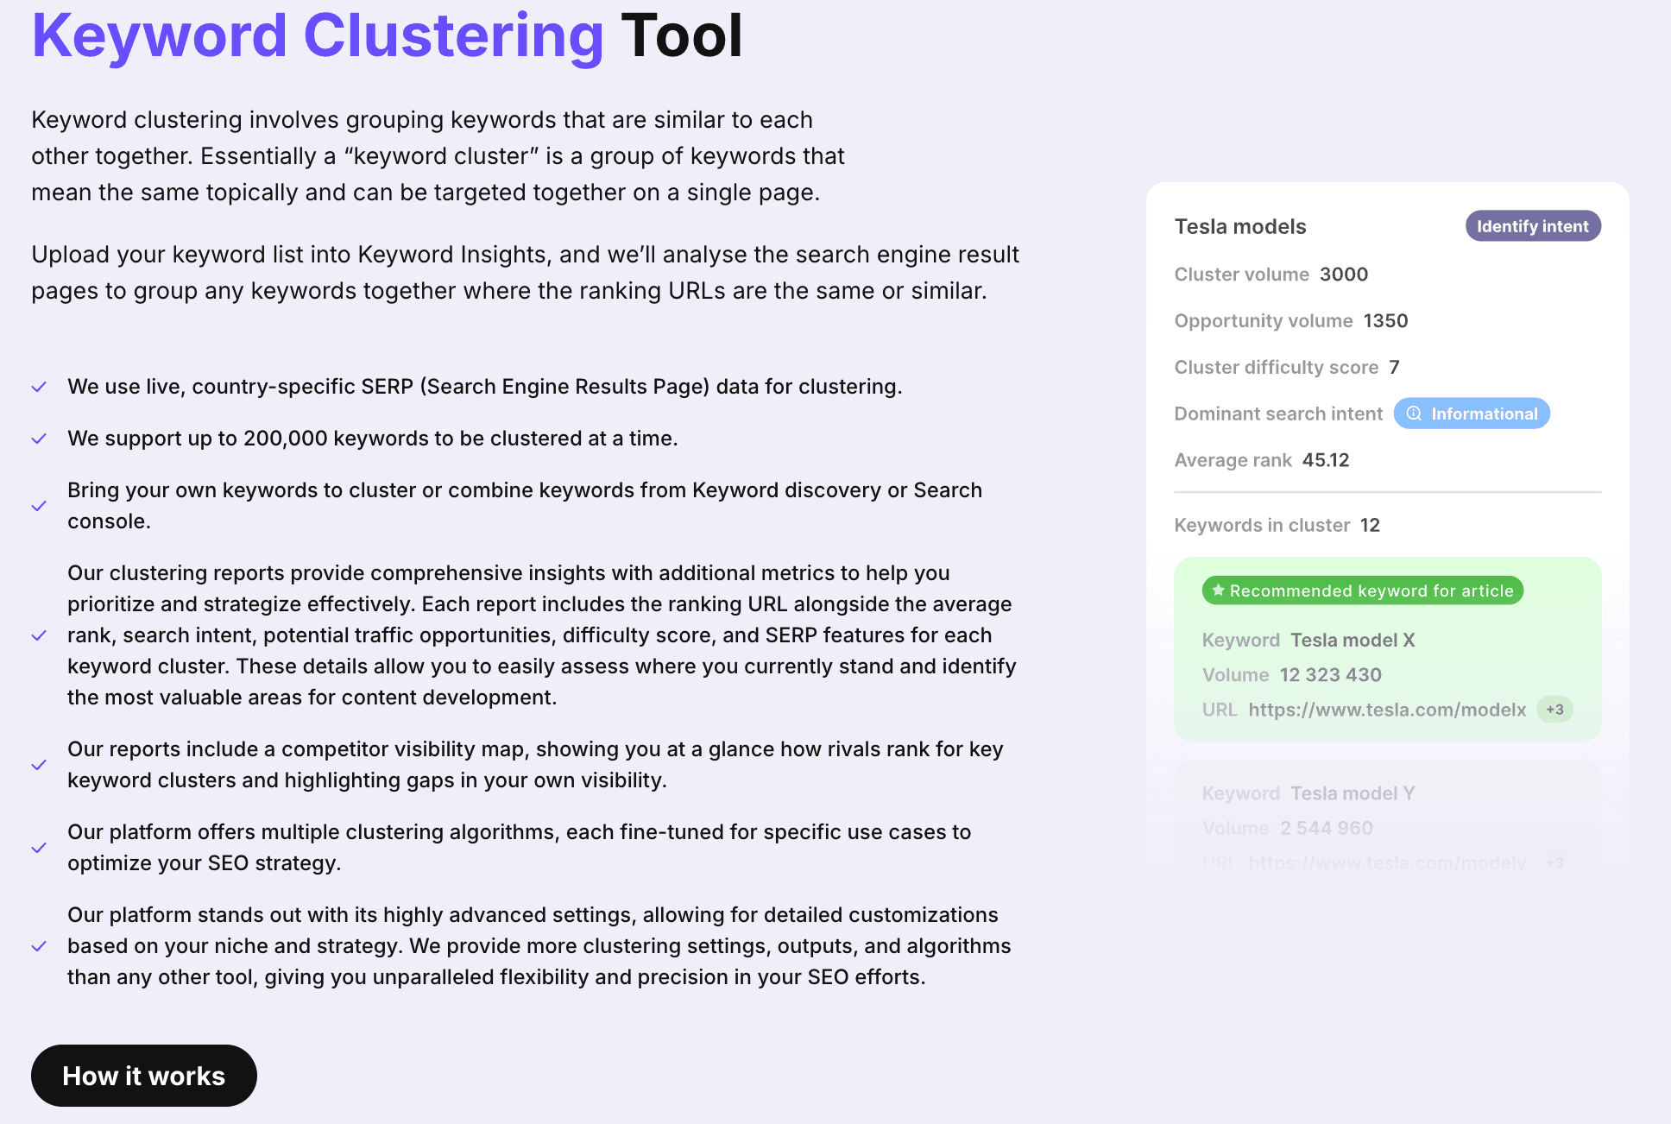1671x1124 pixels.
Task: Click the star icon on the recommended keyword badge
Action: (x=1217, y=590)
